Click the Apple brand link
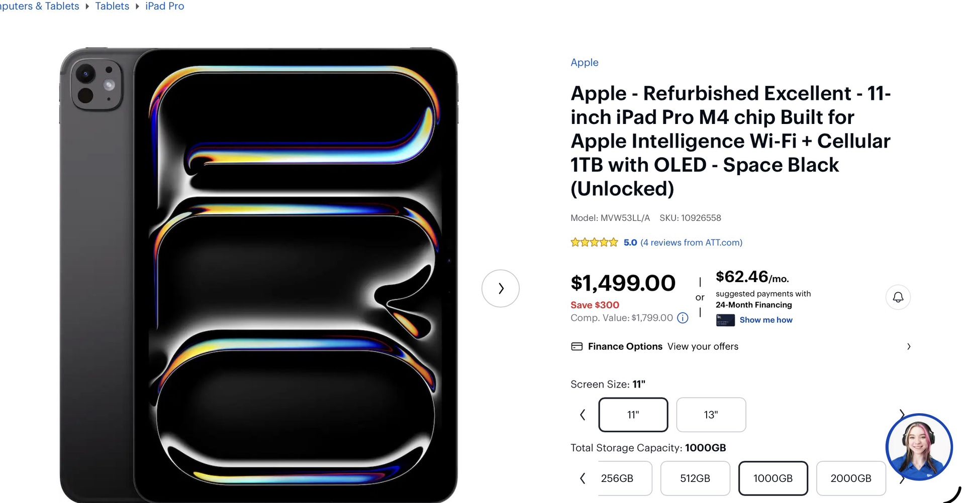 point(584,62)
